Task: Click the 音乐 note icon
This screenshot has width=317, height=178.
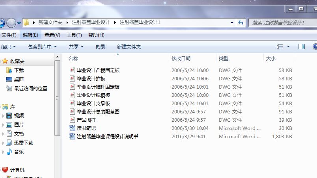Action: tap(9, 152)
